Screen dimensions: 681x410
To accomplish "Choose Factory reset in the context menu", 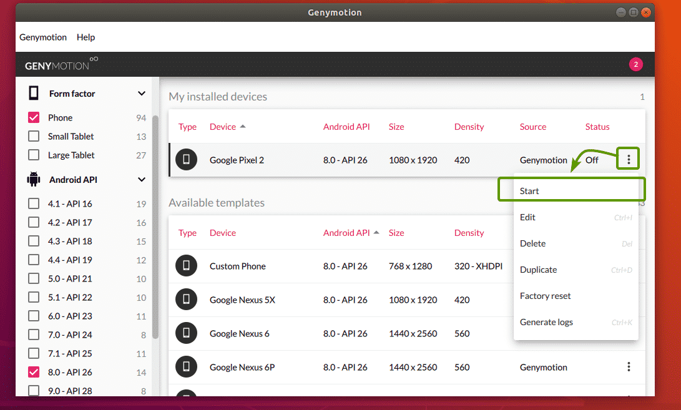I will click(x=545, y=296).
